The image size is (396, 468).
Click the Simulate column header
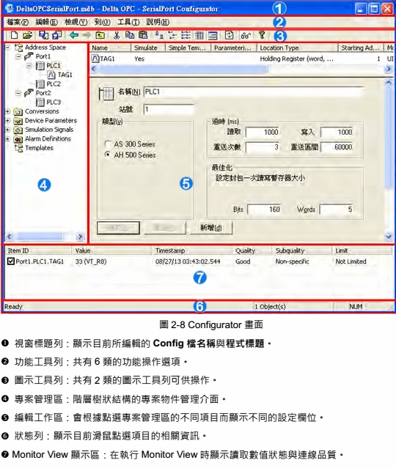148,48
